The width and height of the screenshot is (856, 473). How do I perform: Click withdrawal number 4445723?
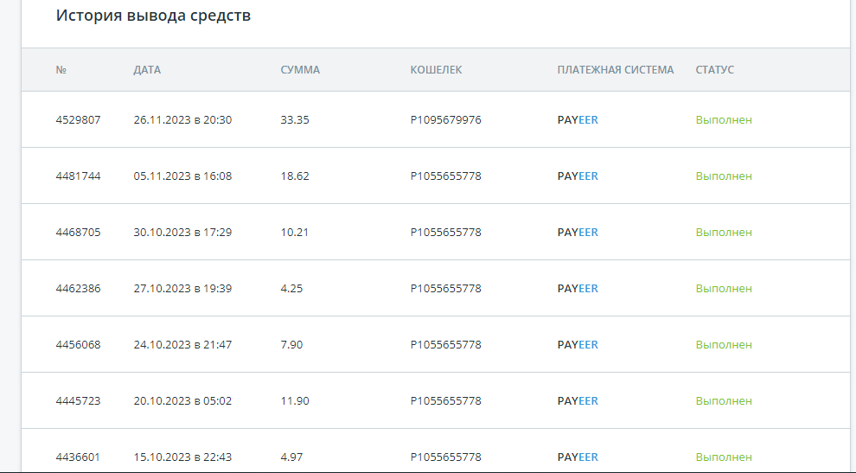(x=78, y=401)
